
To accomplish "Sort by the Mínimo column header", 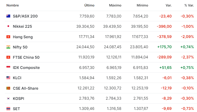I will [x=142, y=5].
